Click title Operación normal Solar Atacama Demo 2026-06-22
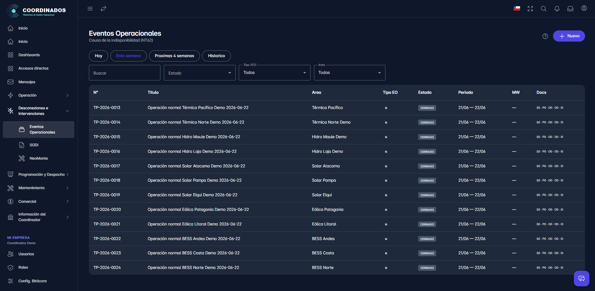 coord(196,166)
